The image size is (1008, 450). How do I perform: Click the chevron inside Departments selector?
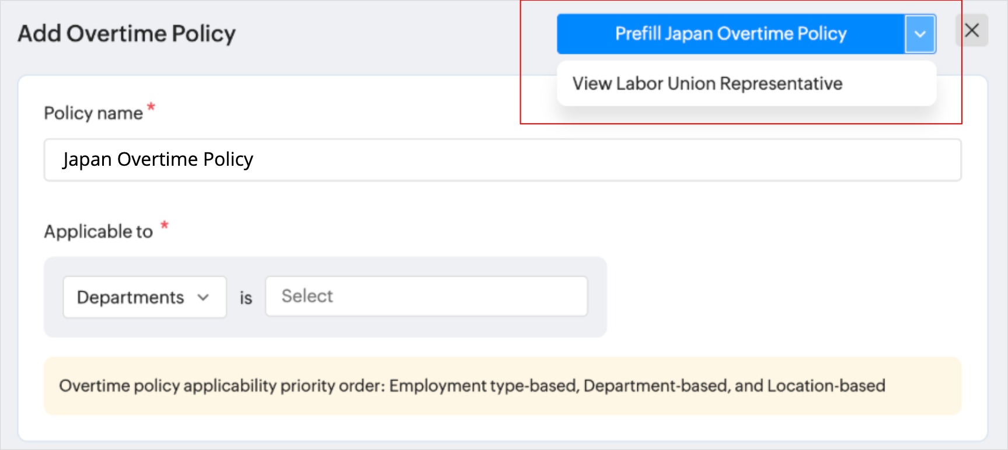(203, 297)
